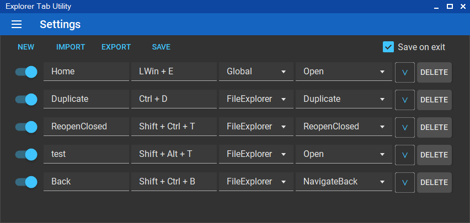Click the LWin + E hotkey field
The width and height of the screenshot is (470, 223).
click(x=174, y=72)
